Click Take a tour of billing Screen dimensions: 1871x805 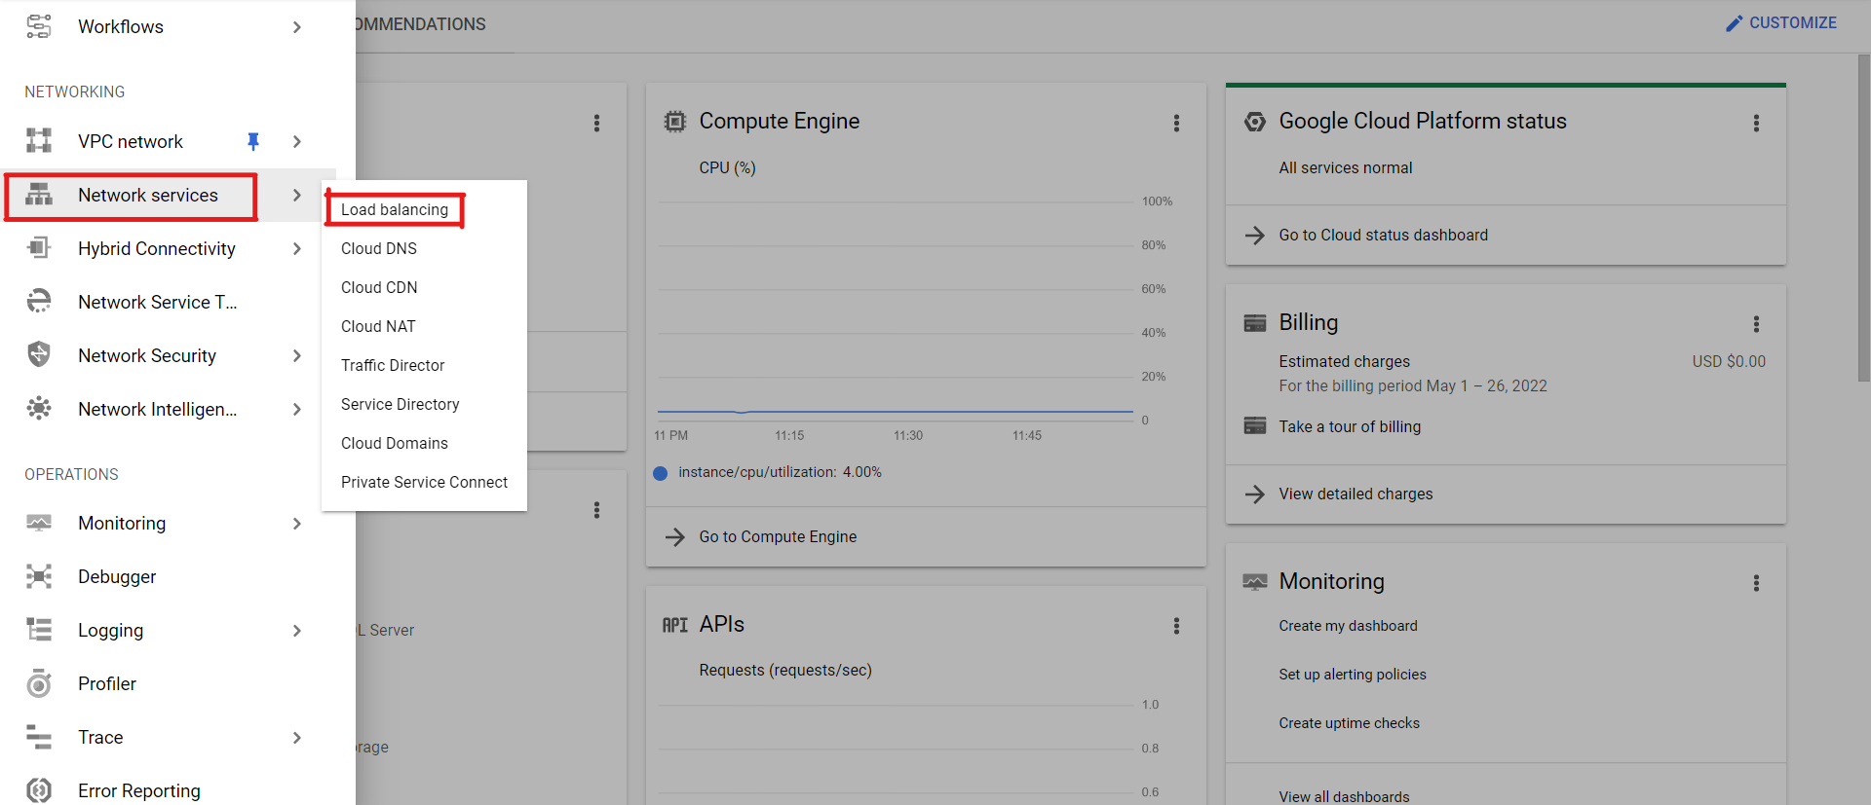pos(1350,426)
